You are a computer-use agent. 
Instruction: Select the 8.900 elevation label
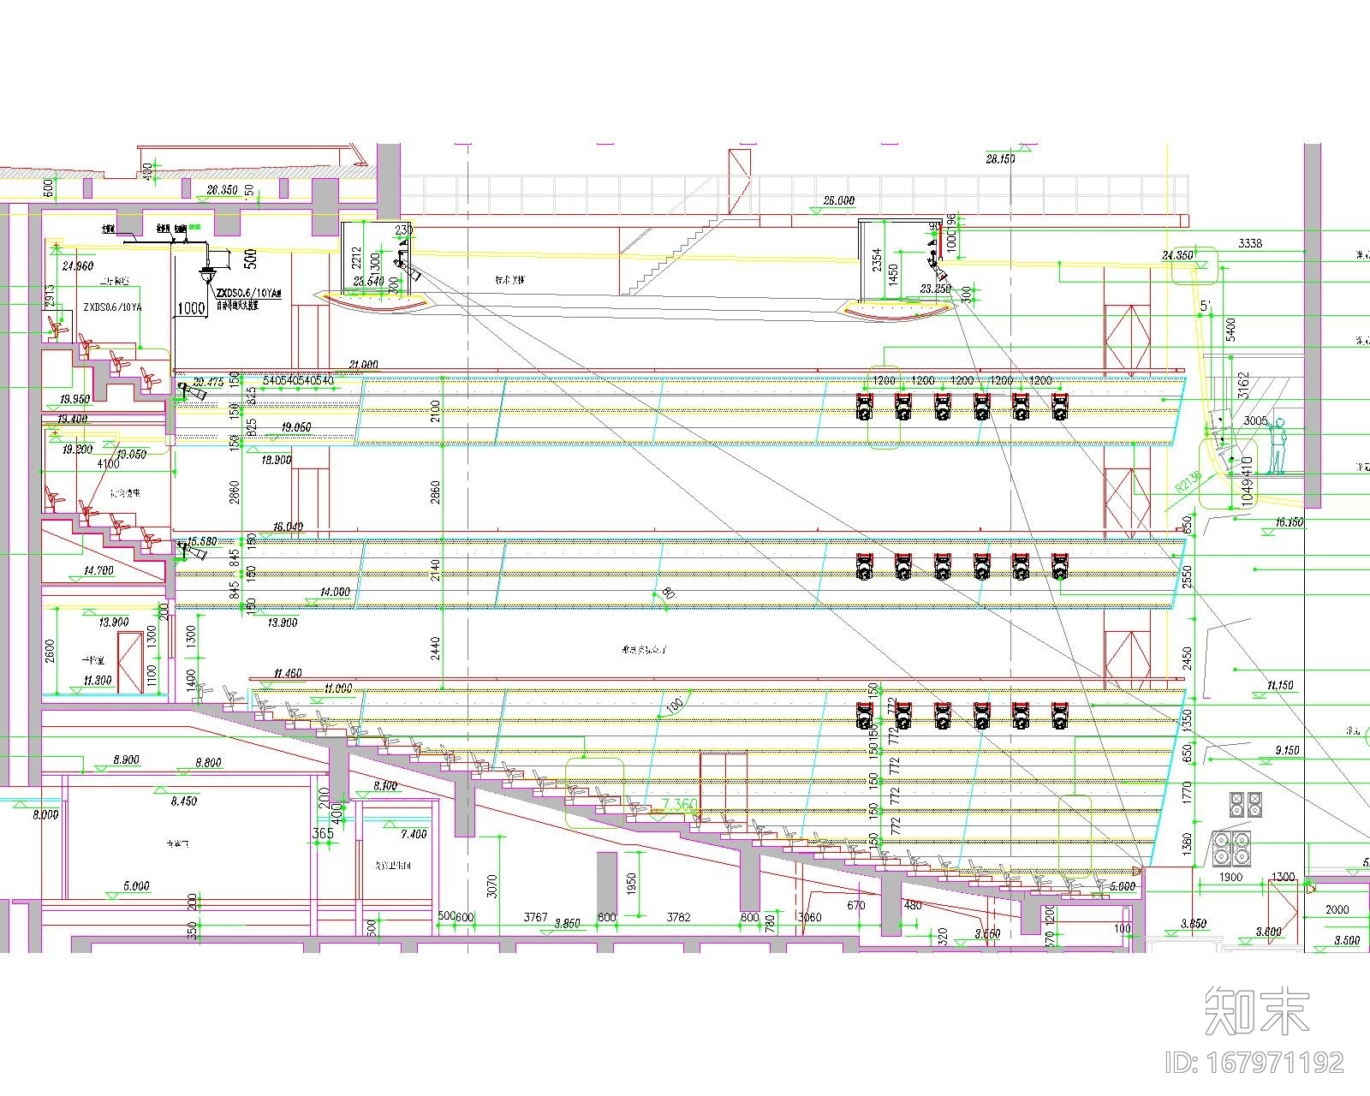125,759
